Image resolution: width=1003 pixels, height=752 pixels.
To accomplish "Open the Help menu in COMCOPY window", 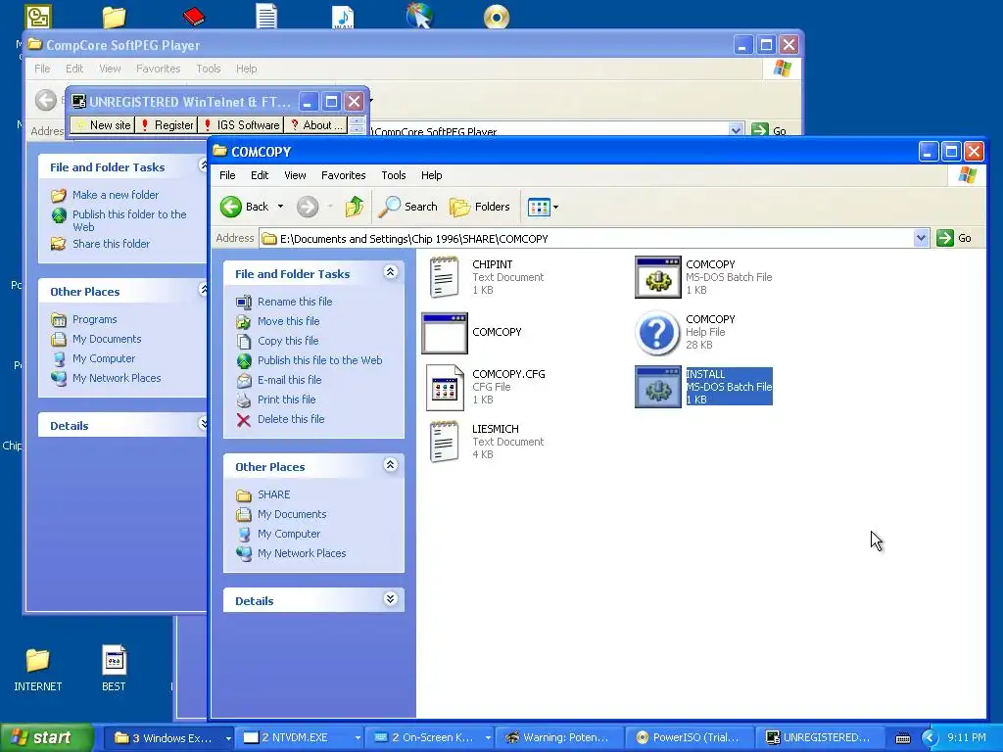I will coord(431,175).
